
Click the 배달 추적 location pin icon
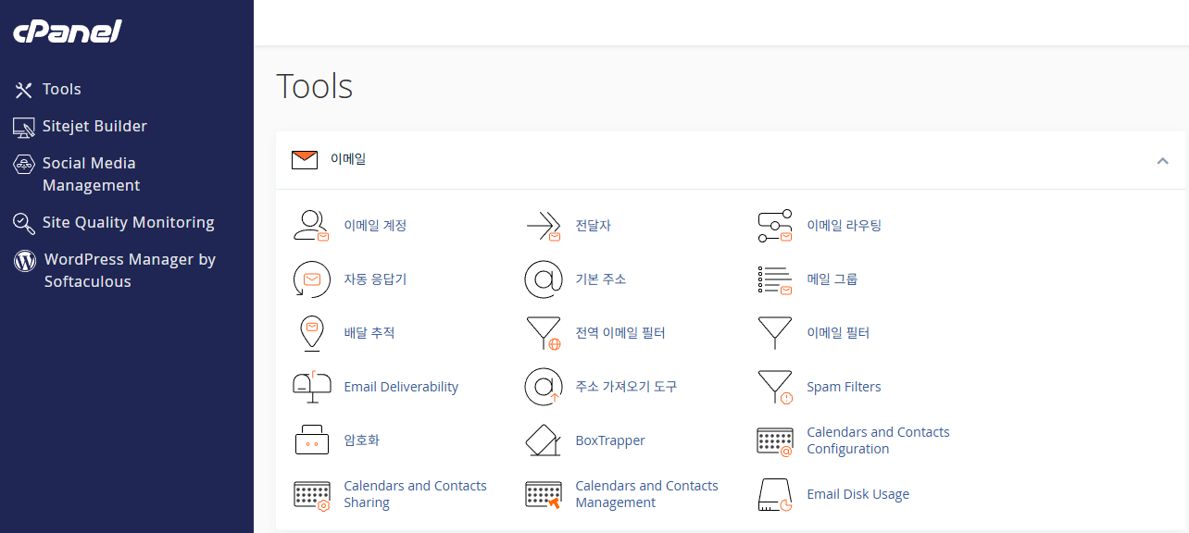point(312,333)
